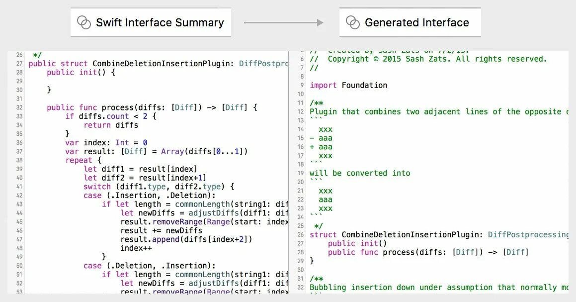This screenshot has width=576, height=302.
Task: Click the '+ aaa' comment line
Action: [x=321, y=147]
